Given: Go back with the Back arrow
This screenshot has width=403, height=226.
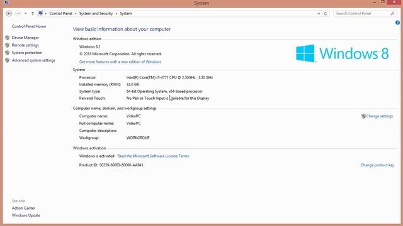Looking at the screenshot, I should click(9, 13).
